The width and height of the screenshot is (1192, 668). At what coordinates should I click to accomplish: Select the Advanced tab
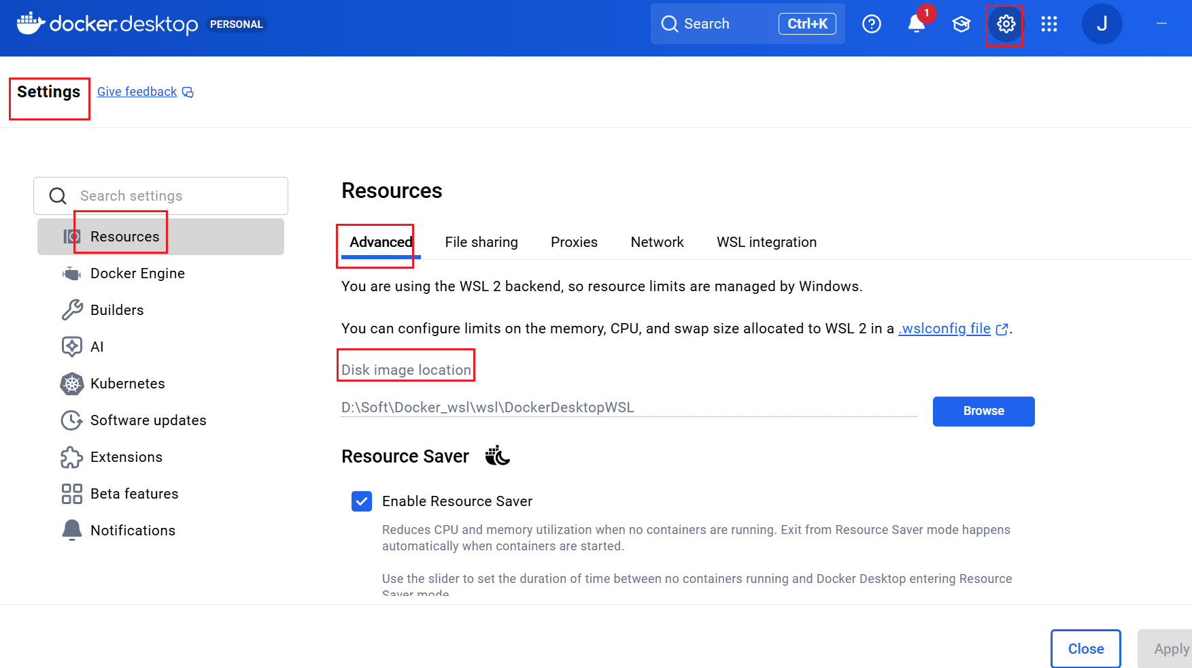click(381, 242)
